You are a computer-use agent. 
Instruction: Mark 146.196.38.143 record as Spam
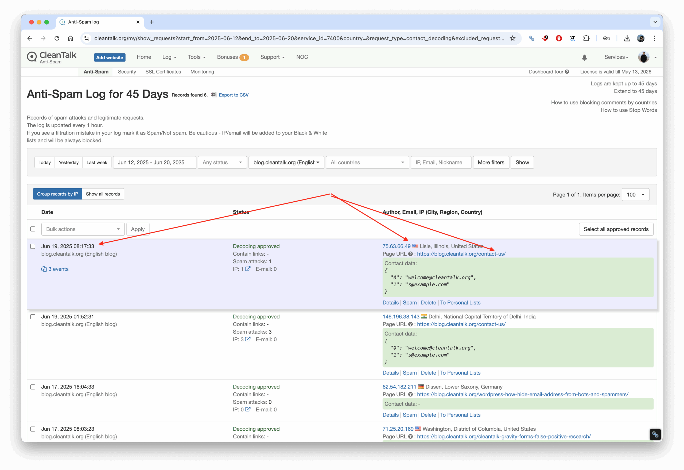pyautogui.click(x=410, y=373)
